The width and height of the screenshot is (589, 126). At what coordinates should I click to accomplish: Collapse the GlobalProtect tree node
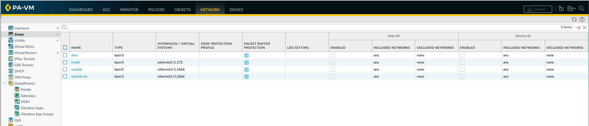click(5, 83)
